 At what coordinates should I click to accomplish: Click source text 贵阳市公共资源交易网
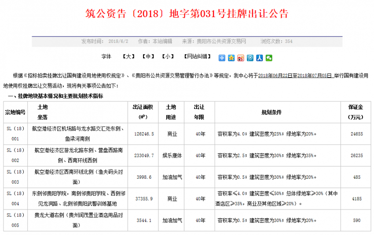221,41
